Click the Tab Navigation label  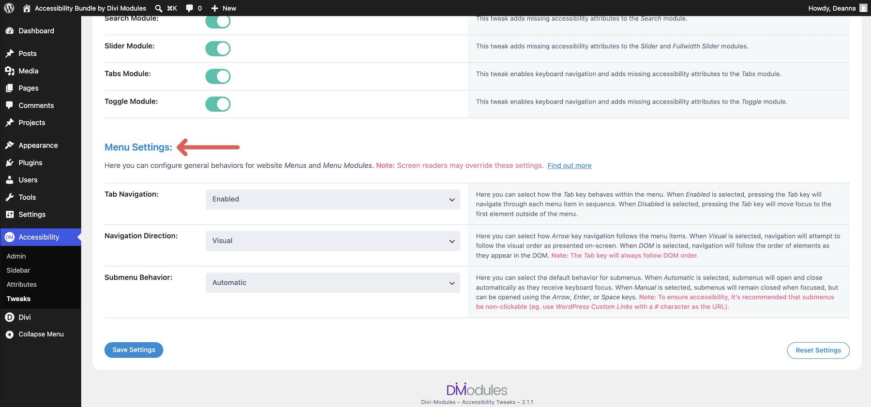point(132,194)
